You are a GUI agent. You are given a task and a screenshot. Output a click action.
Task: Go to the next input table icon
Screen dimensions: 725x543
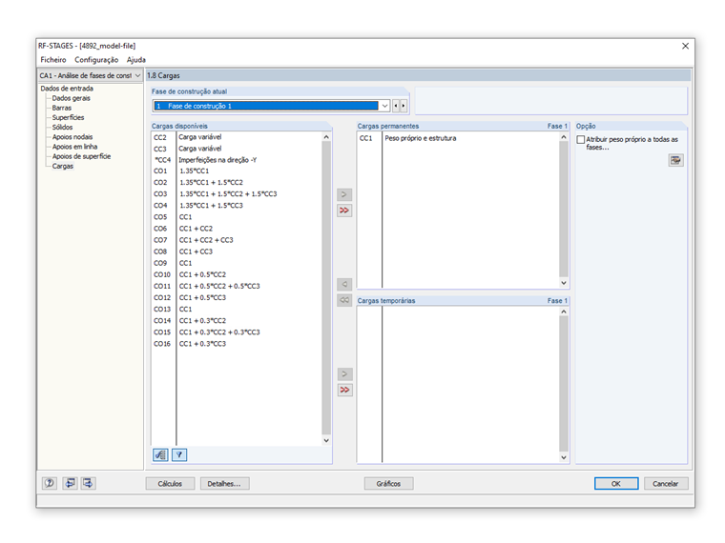pos(88,483)
